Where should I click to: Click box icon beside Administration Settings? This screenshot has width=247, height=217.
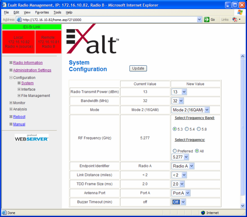pyautogui.click(x=11, y=70)
